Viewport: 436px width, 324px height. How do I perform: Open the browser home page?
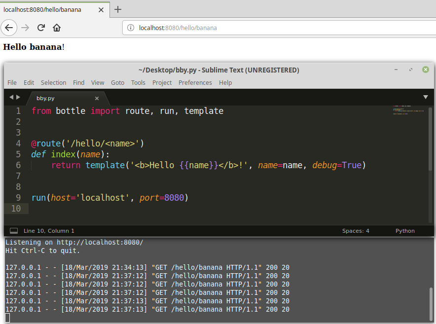(56, 28)
